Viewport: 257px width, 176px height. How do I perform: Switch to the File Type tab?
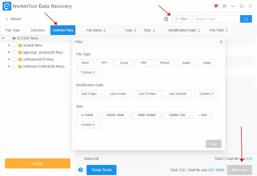click(12, 30)
